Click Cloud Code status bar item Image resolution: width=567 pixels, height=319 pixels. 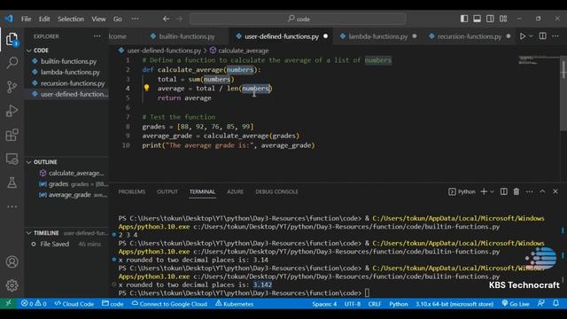tap(74, 304)
